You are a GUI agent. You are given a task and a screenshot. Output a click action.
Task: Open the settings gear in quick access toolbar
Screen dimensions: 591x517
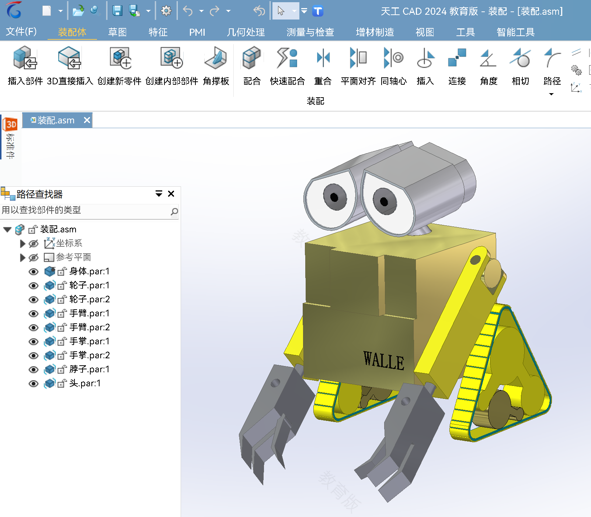pos(166,11)
